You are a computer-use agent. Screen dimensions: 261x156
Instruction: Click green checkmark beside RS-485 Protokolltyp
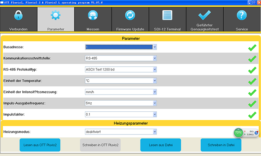pos(252,70)
